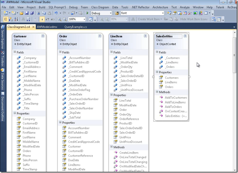Click the Undo arrow icon

(56, 13)
